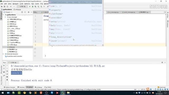Open project icon in main toolbar

(2, 7)
